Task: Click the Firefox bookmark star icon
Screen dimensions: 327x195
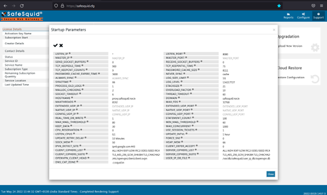Action: 279,6
